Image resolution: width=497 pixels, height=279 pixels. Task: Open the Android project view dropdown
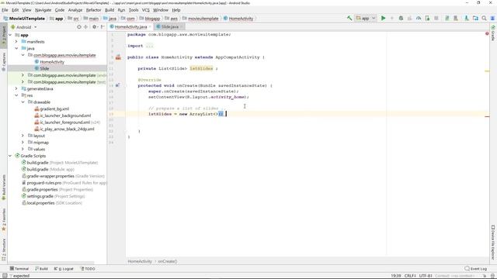click(24, 27)
